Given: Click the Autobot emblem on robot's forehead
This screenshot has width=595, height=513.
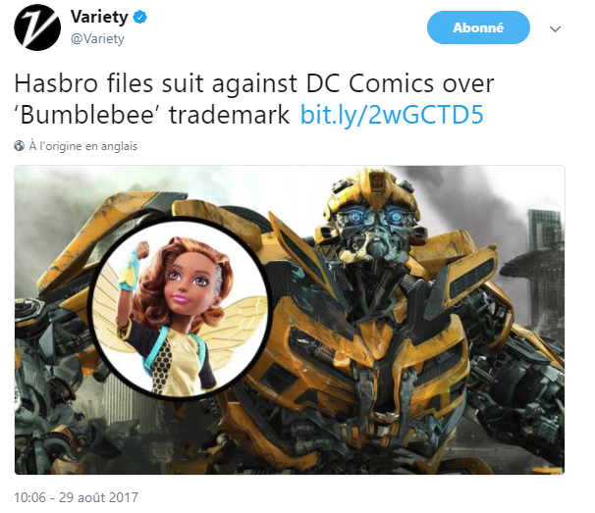Looking at the screenshot, I should tap(377, 181).
